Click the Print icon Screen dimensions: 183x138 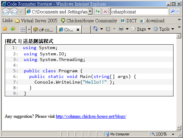121,29
